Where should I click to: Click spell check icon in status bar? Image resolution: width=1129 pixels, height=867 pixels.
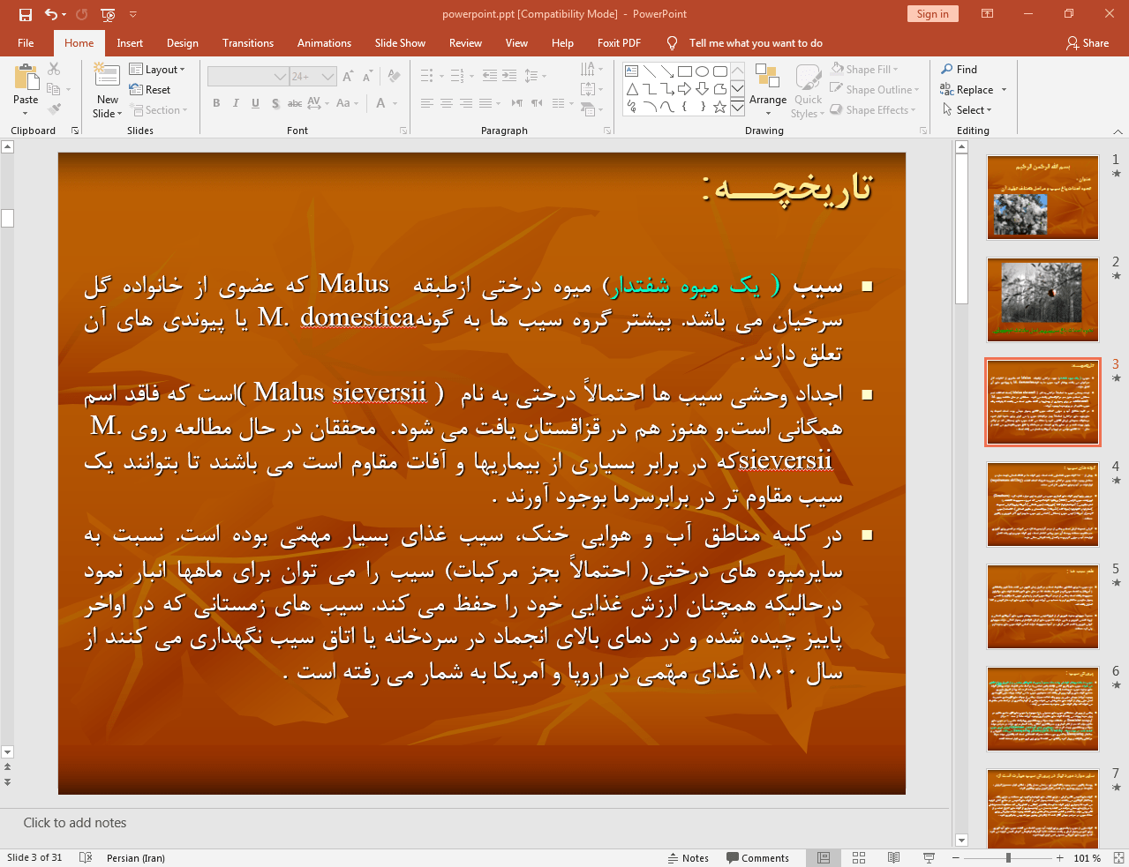tap(86, 858)
